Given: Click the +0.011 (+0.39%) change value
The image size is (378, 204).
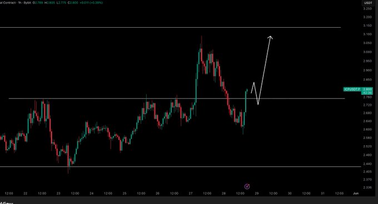Looking at the screenshot, I should [91, 3].
